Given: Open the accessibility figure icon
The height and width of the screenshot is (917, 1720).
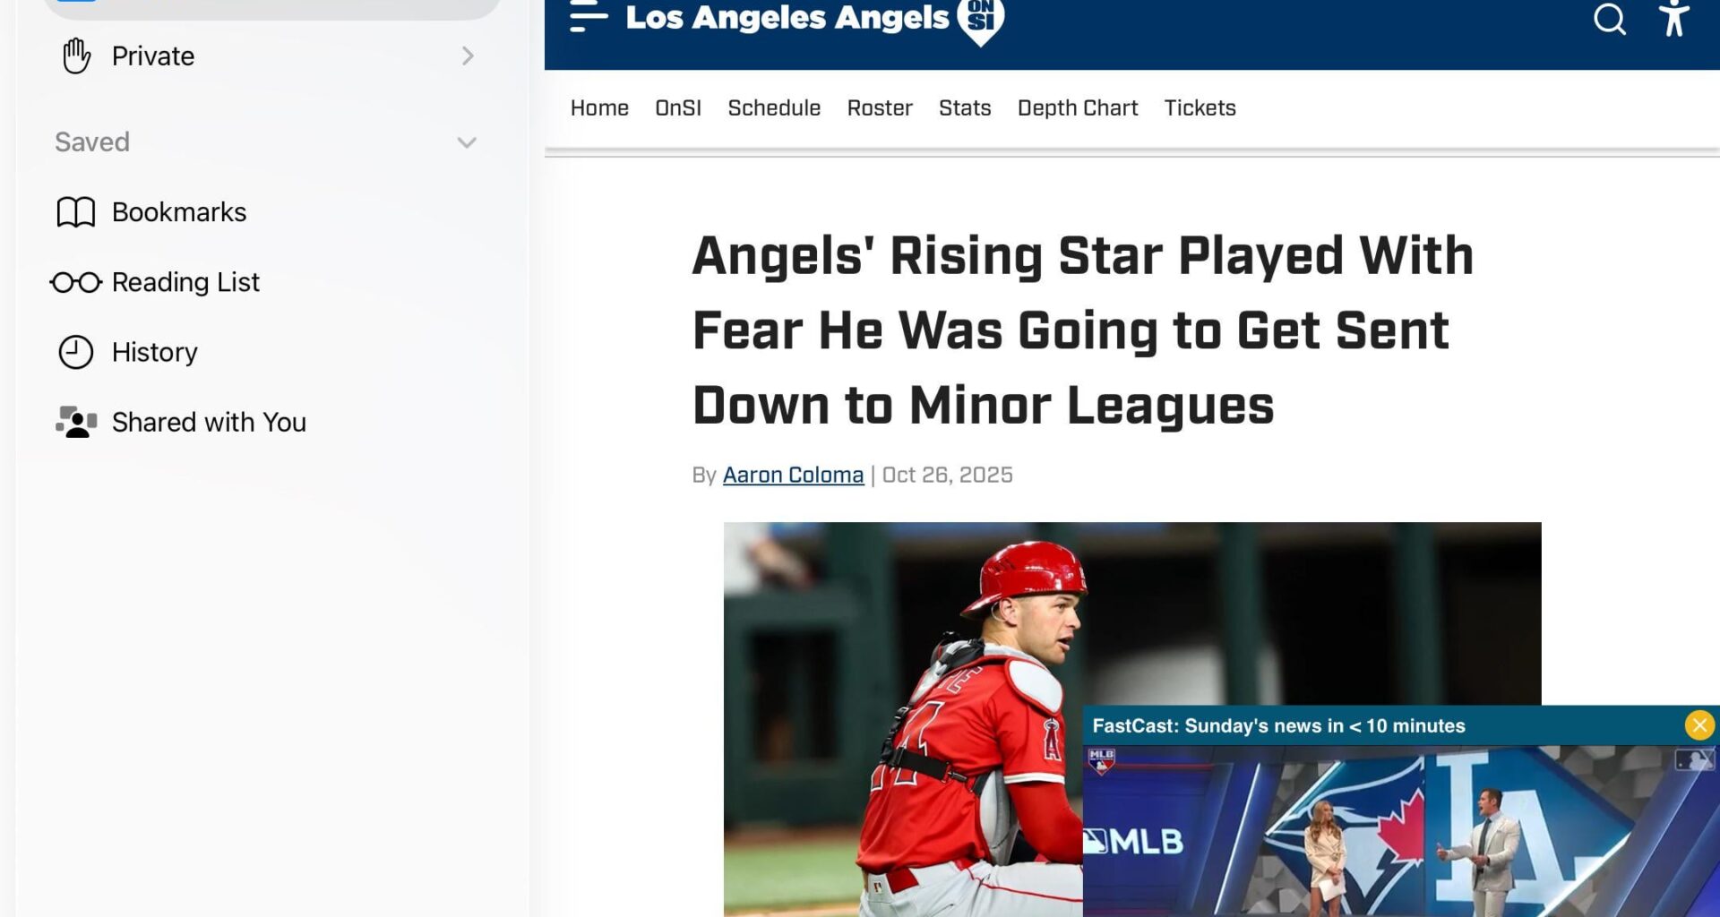Looking at the screenshot, I should coord(1673,18).
